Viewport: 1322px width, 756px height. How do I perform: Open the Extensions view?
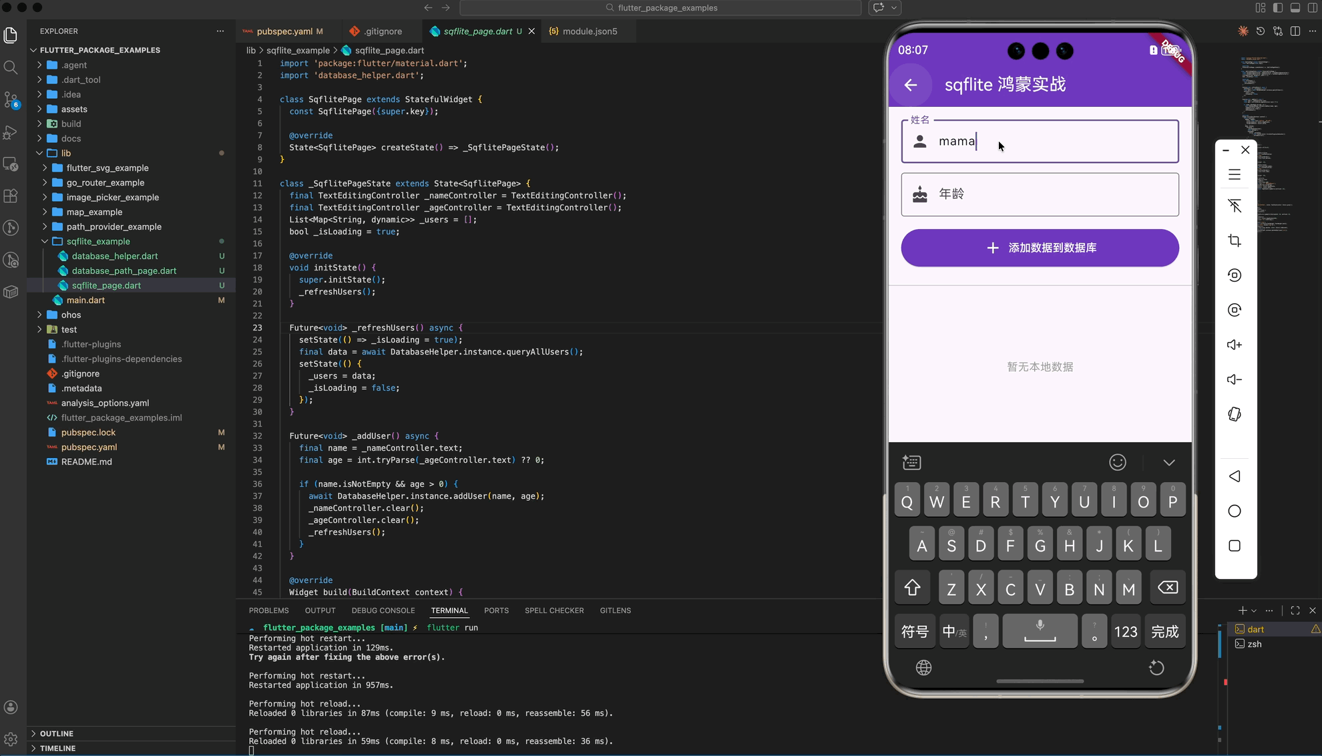11,196
